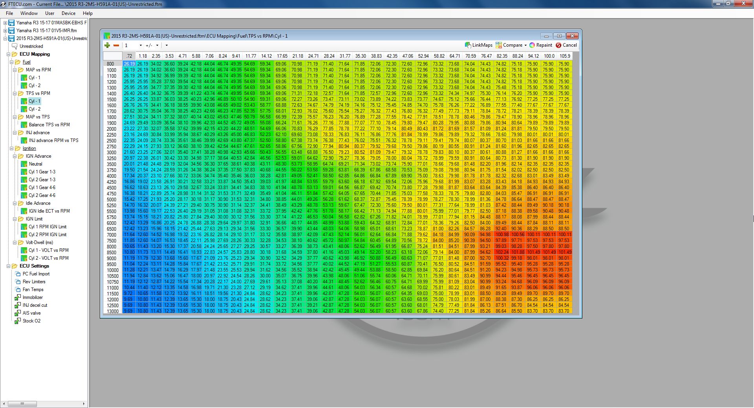Open the +/- mode dropdown
Viewport: 754px width, 408px height.
157,46
